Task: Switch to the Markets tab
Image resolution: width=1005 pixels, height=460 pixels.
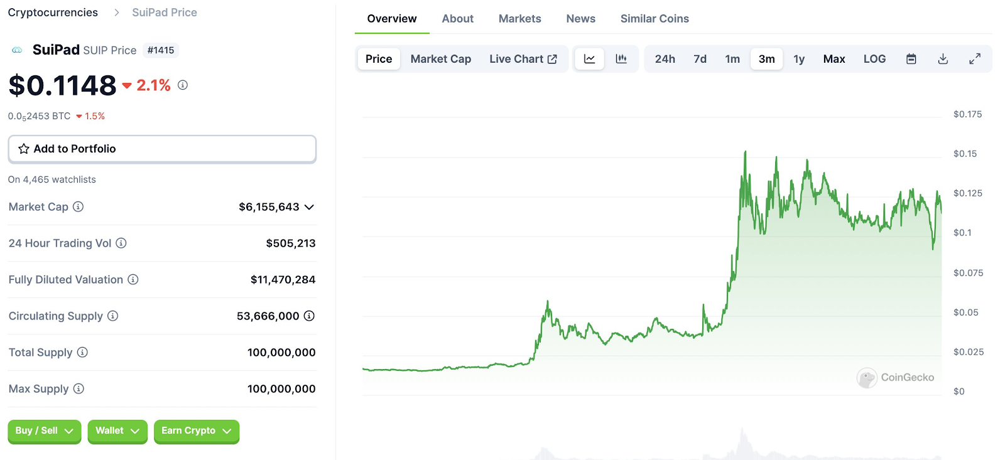Action: [520, 19]
